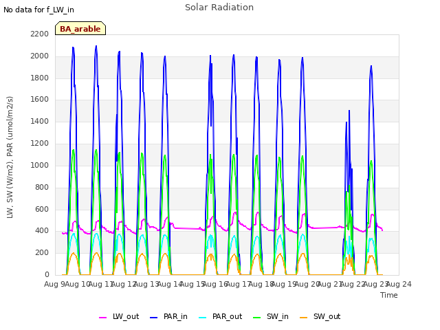
Task: Click the 'No data for f_LW_in' message
Action: pos(38,10)
